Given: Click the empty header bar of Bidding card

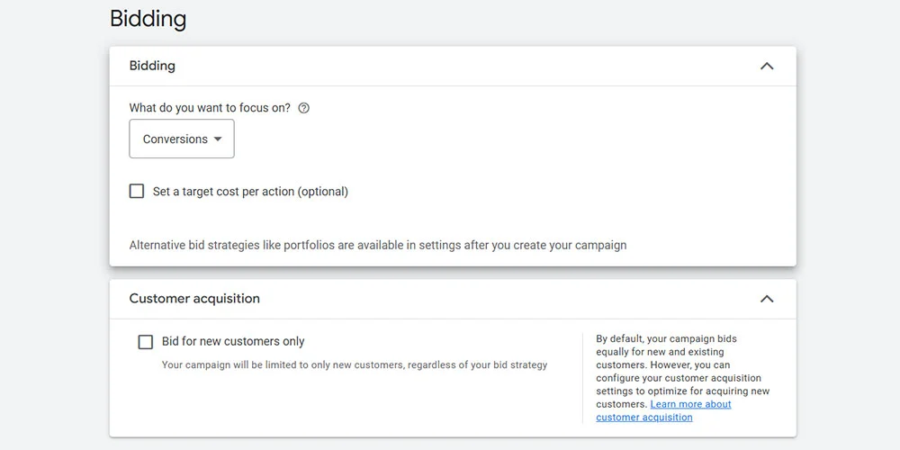Looking at the screenshot, I should (450, 66).
